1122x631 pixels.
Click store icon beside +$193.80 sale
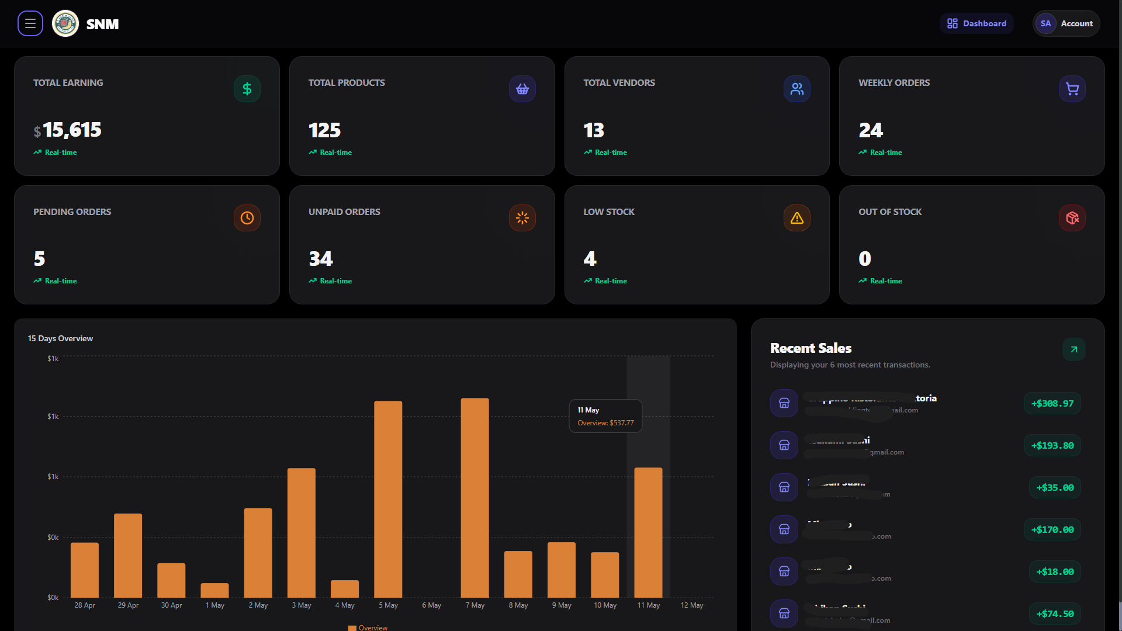(x=784, y=445)
